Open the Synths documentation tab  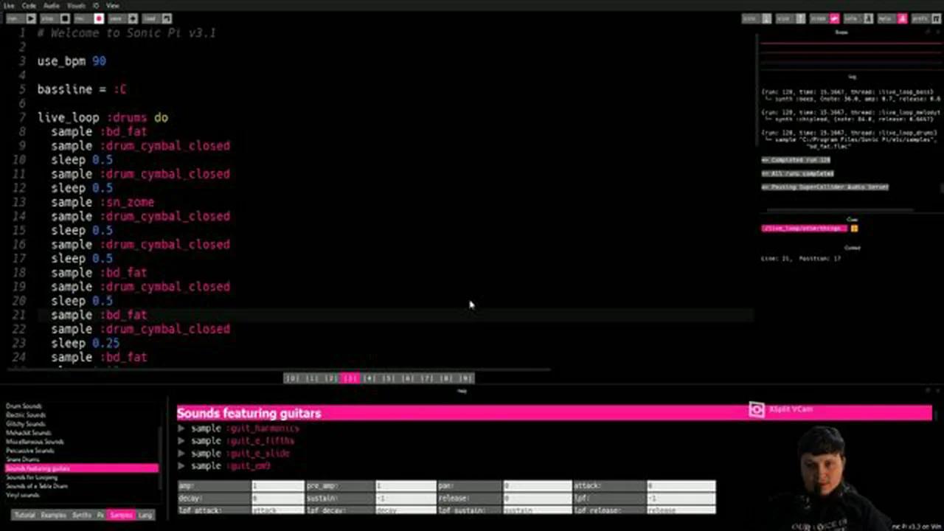click(x=81, y=515)
